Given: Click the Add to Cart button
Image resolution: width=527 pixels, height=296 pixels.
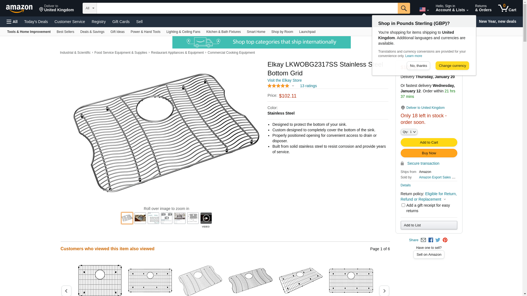Looking at the screenshot, I should [429, 143].
